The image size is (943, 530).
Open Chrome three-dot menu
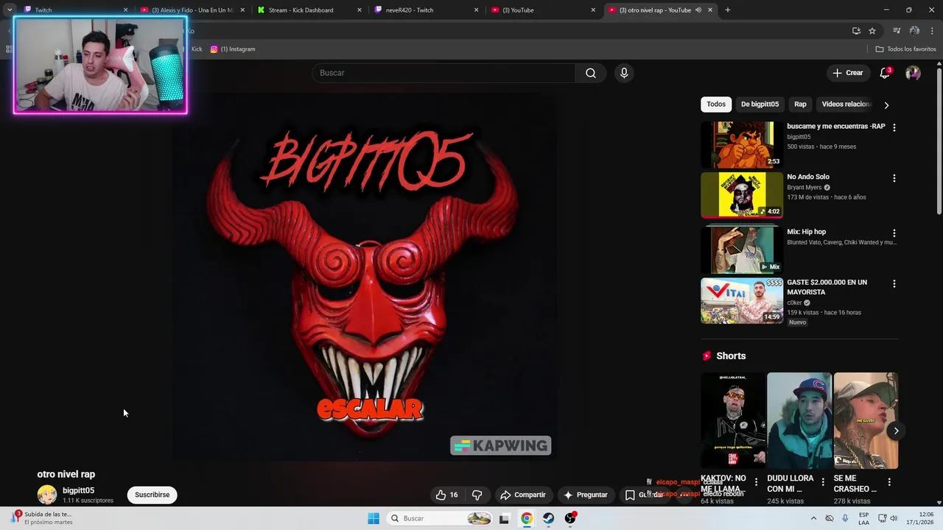pyautogui.click(x=932, y=31)
